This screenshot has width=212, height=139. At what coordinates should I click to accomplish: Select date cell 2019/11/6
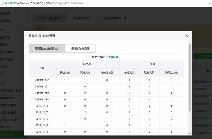pos(42,119)
